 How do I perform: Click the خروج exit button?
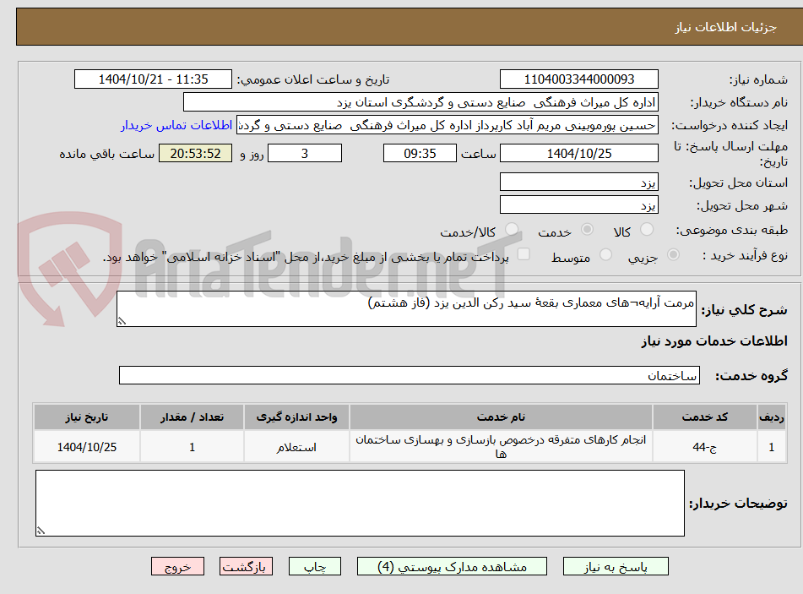[x=177, y=566]
